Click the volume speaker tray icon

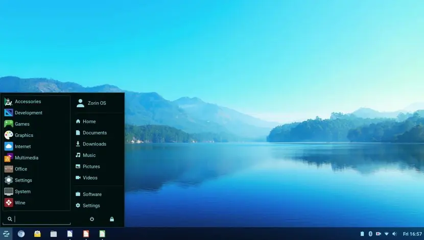tap(394, 234)
